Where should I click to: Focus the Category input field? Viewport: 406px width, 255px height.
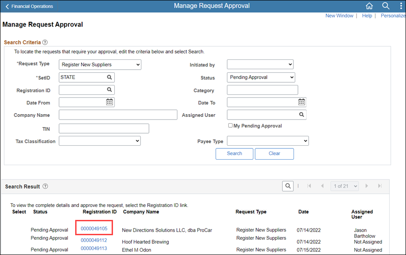(x=262, y=90)
